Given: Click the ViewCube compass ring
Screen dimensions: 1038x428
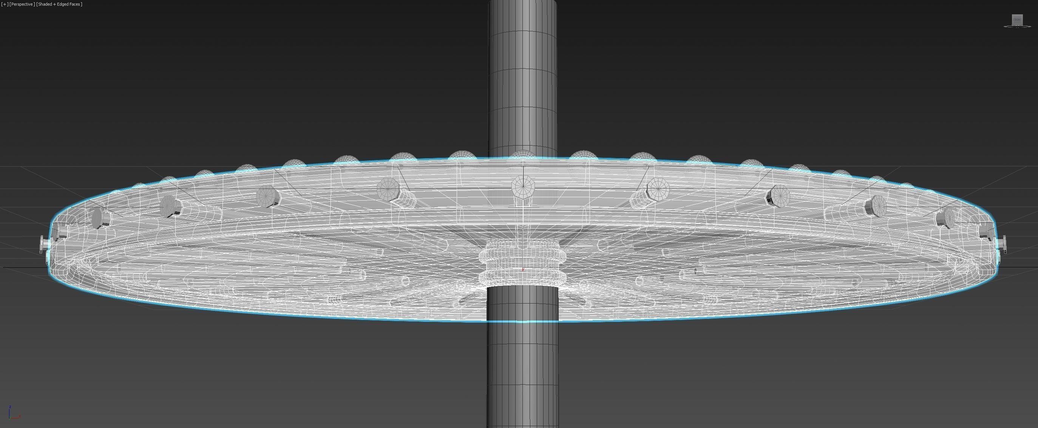Looking at the screenshot, I should click(x=1018, y=26).
